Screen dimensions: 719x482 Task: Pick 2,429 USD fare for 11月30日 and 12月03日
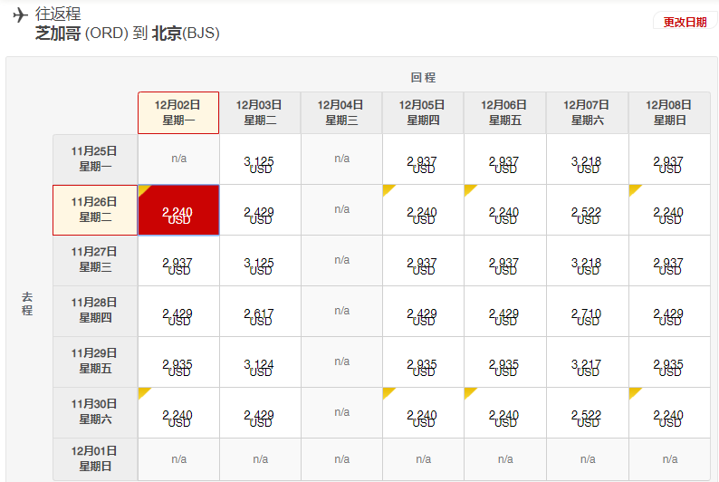260,413
